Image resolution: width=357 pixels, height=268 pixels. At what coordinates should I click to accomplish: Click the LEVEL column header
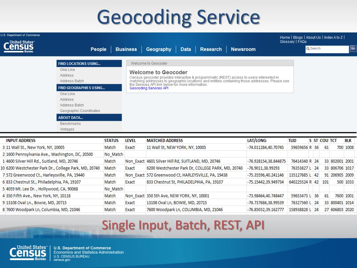[x=130, y=141]
